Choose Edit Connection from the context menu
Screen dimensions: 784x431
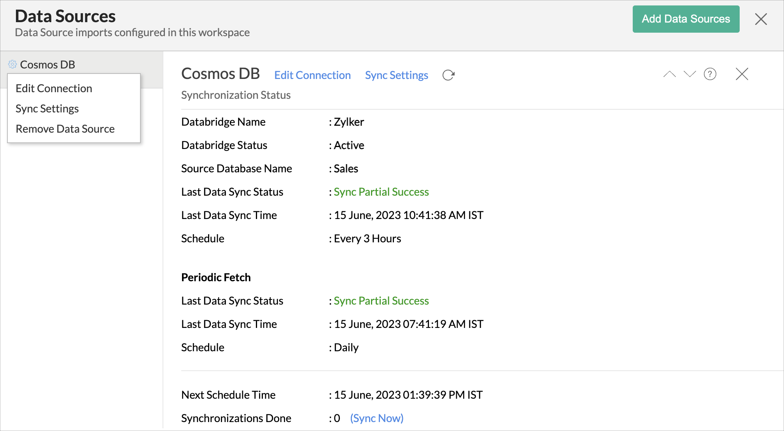(x=54, y=88)
